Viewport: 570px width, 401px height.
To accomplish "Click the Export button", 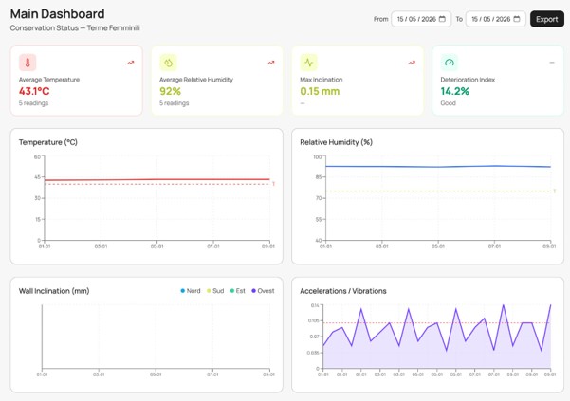I will [x=546, y=19].
